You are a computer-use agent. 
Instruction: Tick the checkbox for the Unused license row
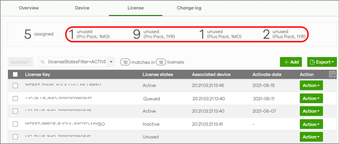15,137
